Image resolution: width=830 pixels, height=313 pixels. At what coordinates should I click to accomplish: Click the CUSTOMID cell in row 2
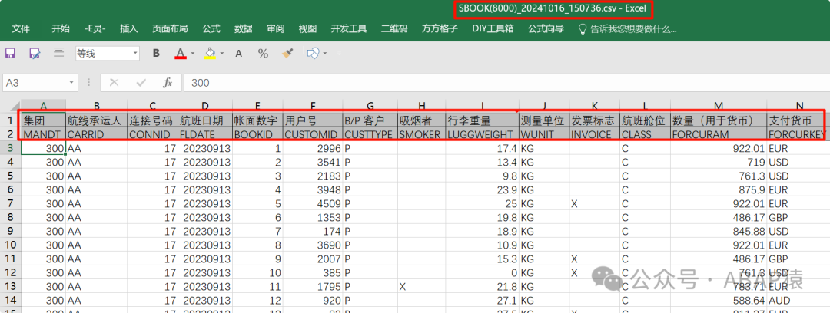(313, 134)
